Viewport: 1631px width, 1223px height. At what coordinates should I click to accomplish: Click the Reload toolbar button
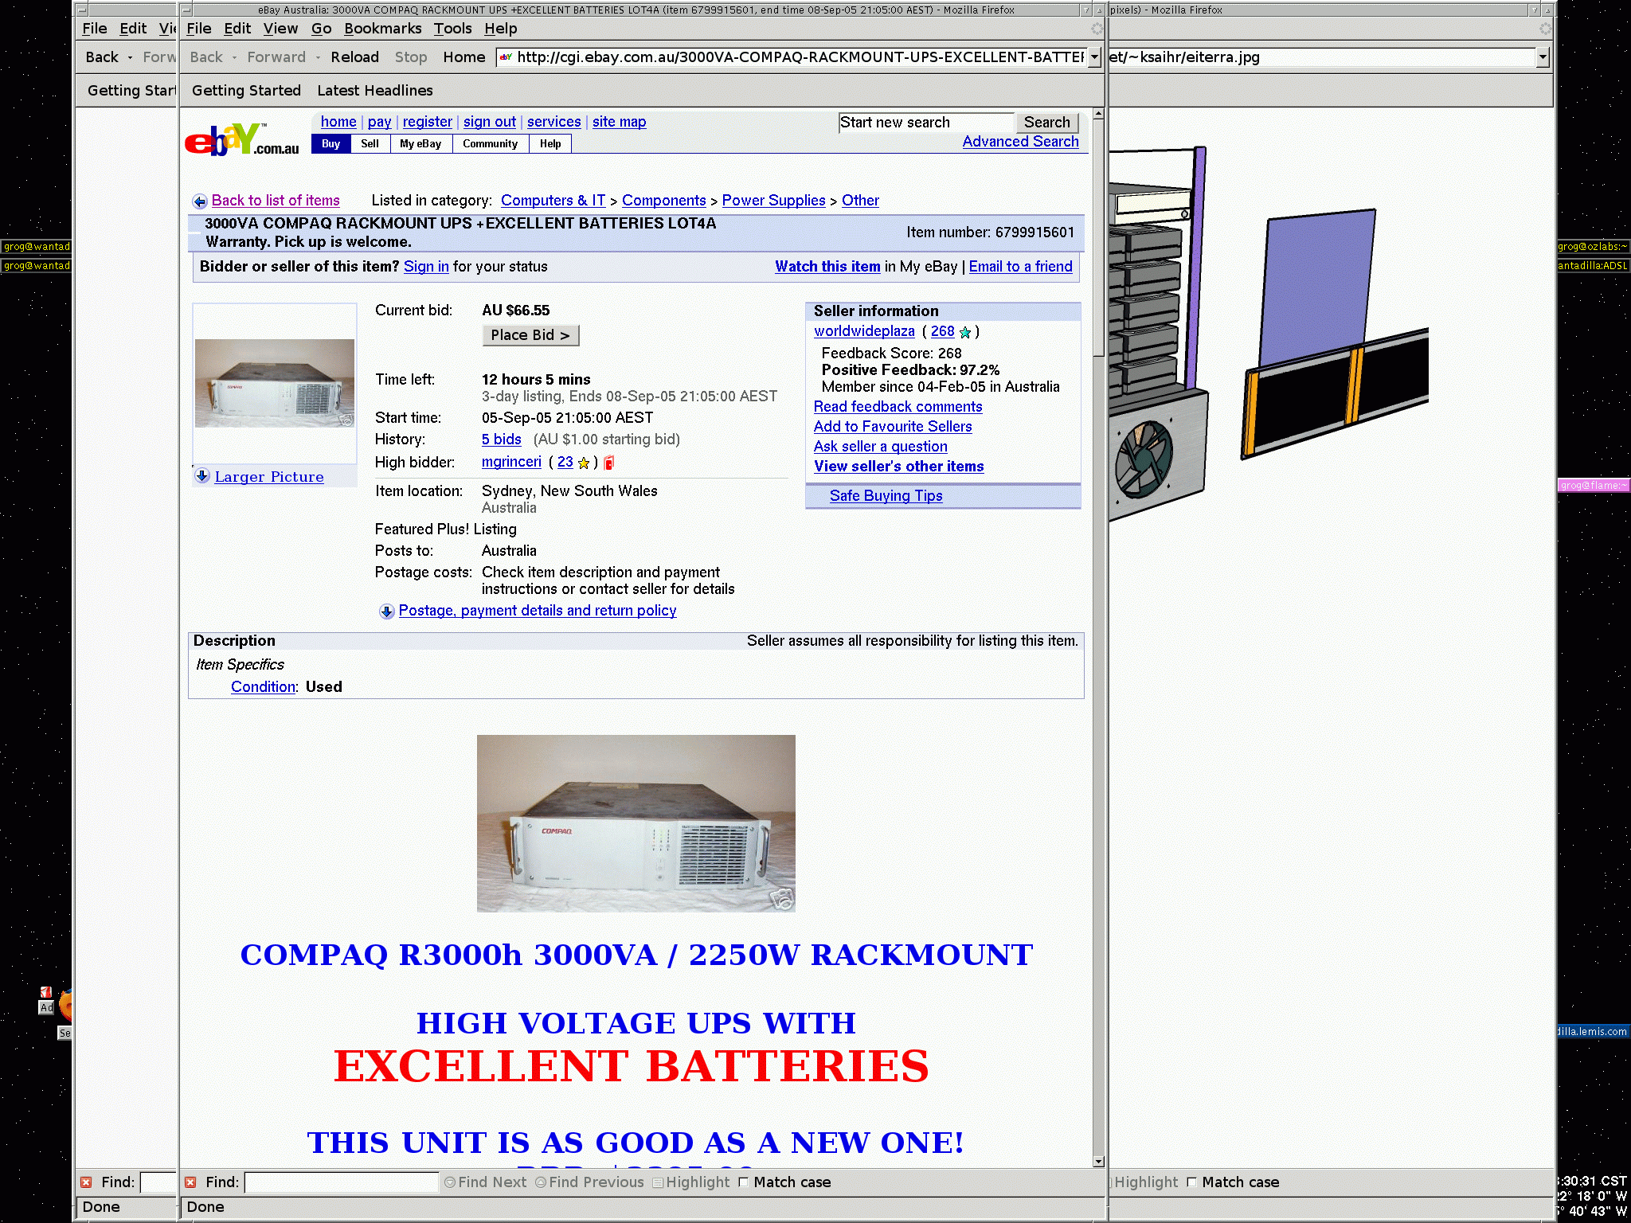click(354, 57)
